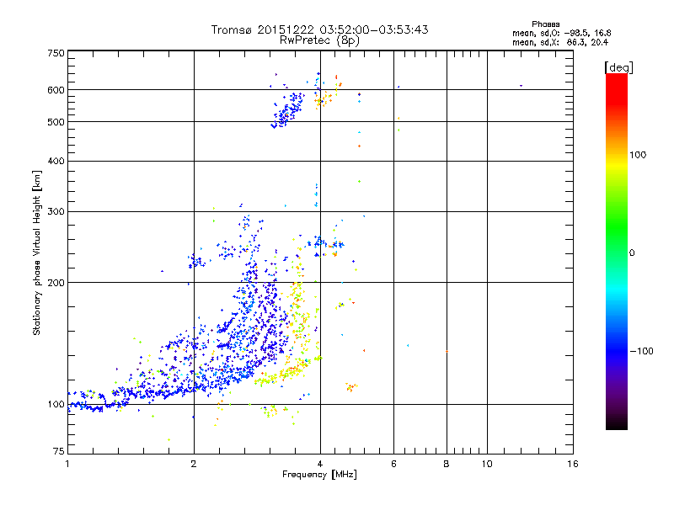Click the colorbar tick label '0'
Viewport: 674px width, 505px height.
tap(631, 252)
